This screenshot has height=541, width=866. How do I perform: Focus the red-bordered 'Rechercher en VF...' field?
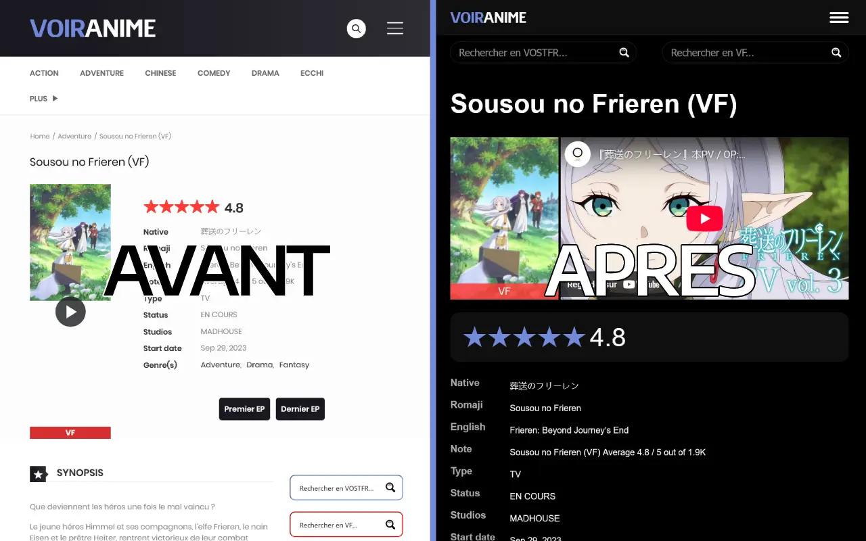point(346,525)
